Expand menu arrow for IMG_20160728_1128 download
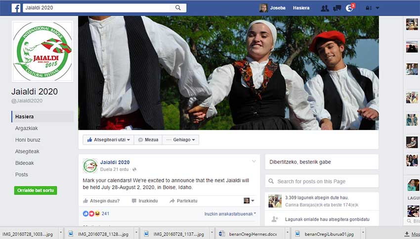The height and width of the screenshot is (239, 420). click(x=136, y=233)
